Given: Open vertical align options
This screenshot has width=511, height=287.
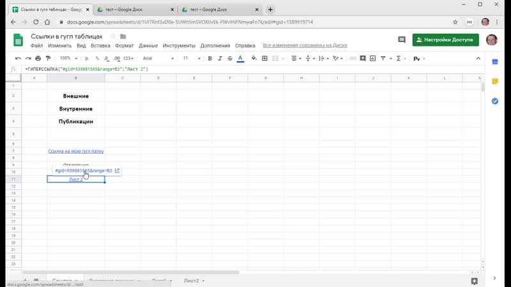Looking at the screenshot, I should (x=310, y=58).
